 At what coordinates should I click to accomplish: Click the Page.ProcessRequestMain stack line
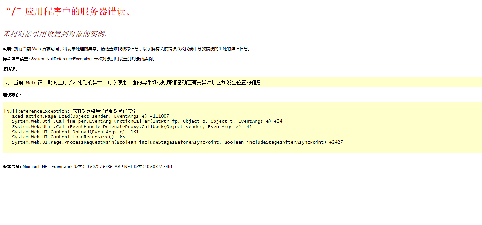pos(177,142)
